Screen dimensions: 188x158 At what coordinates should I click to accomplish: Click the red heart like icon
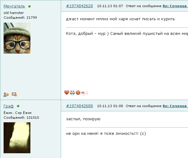pos(67,93)
